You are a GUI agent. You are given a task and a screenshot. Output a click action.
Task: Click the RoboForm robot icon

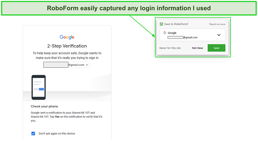[161, 24]
